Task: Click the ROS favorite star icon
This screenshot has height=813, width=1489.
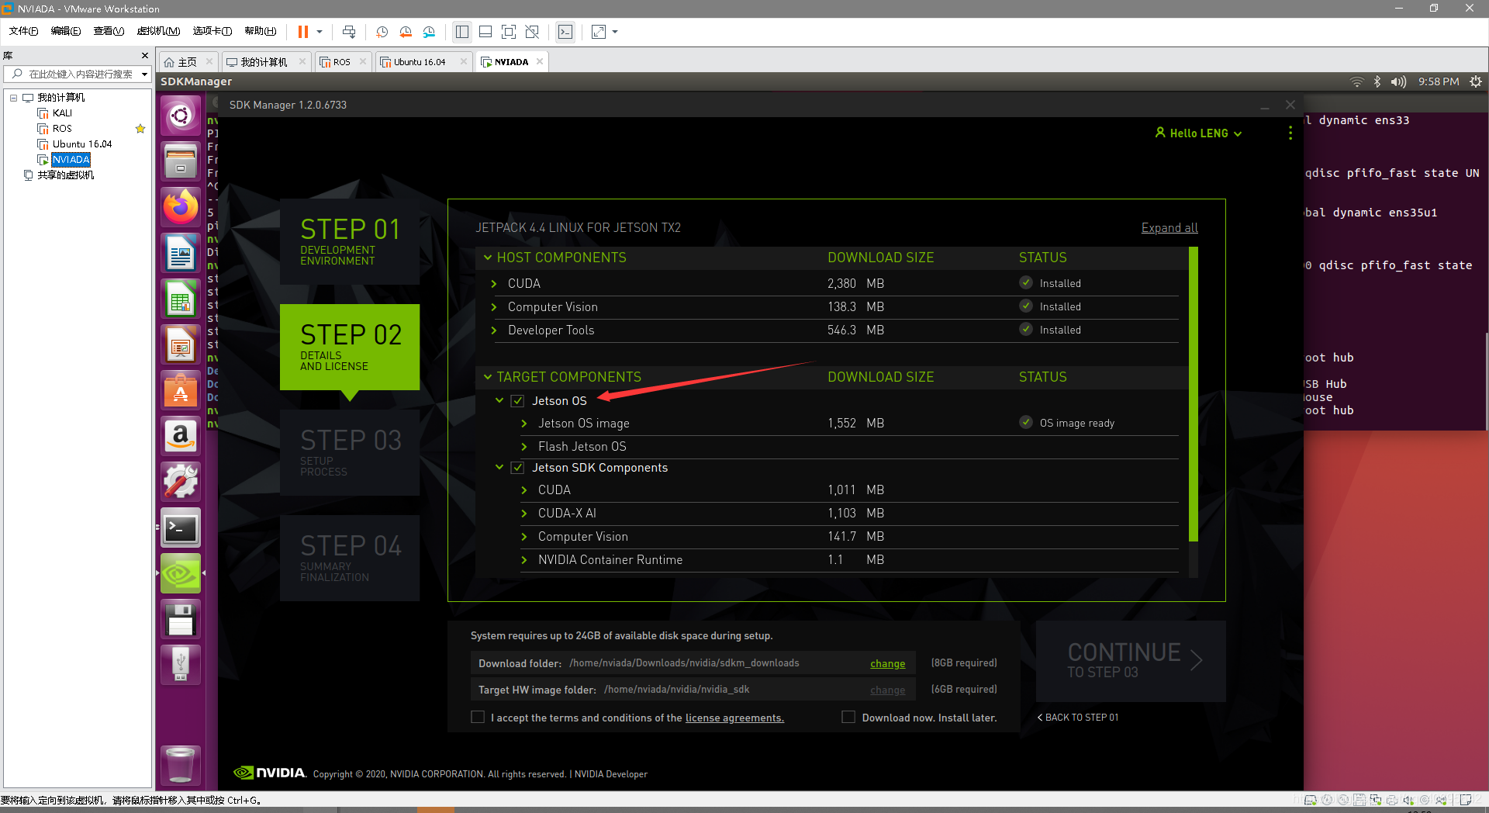Action: [x=140, y=129]
